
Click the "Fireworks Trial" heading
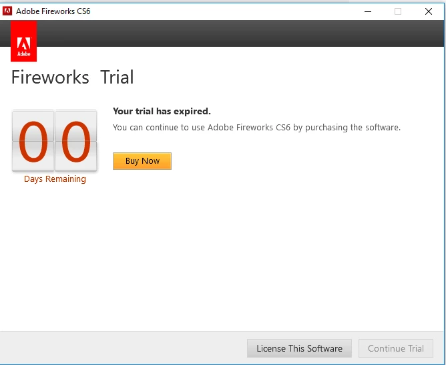[73, 77]
